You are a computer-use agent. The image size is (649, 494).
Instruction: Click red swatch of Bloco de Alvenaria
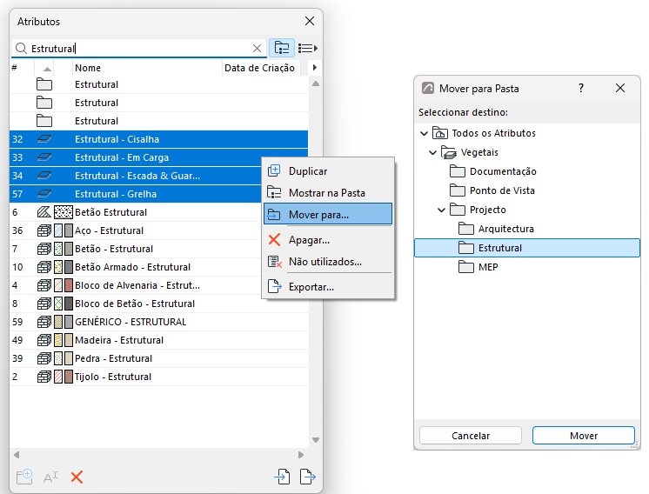[69, 285]
